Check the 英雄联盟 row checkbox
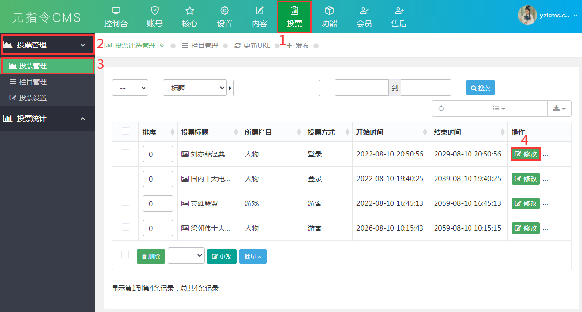This screenshot has width=582, height=312. click(125, 202)
